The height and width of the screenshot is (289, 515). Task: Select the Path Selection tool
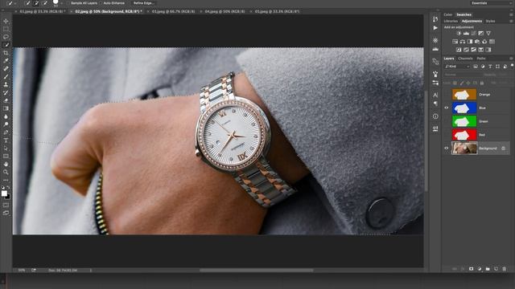pos(6,148)
